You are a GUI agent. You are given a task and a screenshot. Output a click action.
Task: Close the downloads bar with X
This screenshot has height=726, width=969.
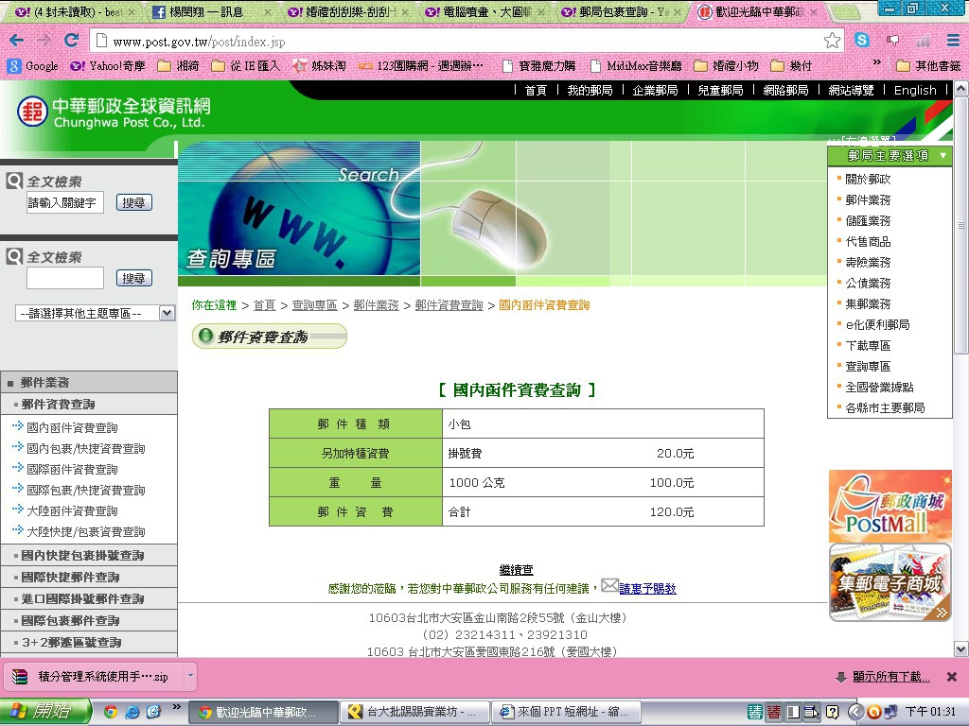click(x=952, y=677)
